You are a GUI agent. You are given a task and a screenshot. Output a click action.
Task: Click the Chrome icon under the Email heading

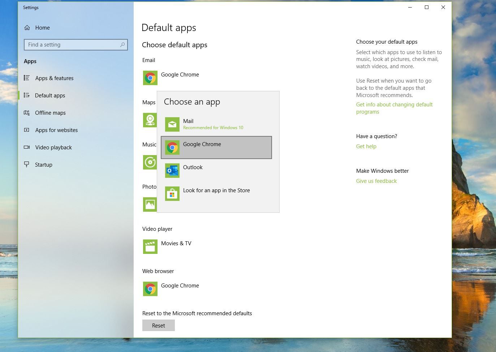[150, 78]
